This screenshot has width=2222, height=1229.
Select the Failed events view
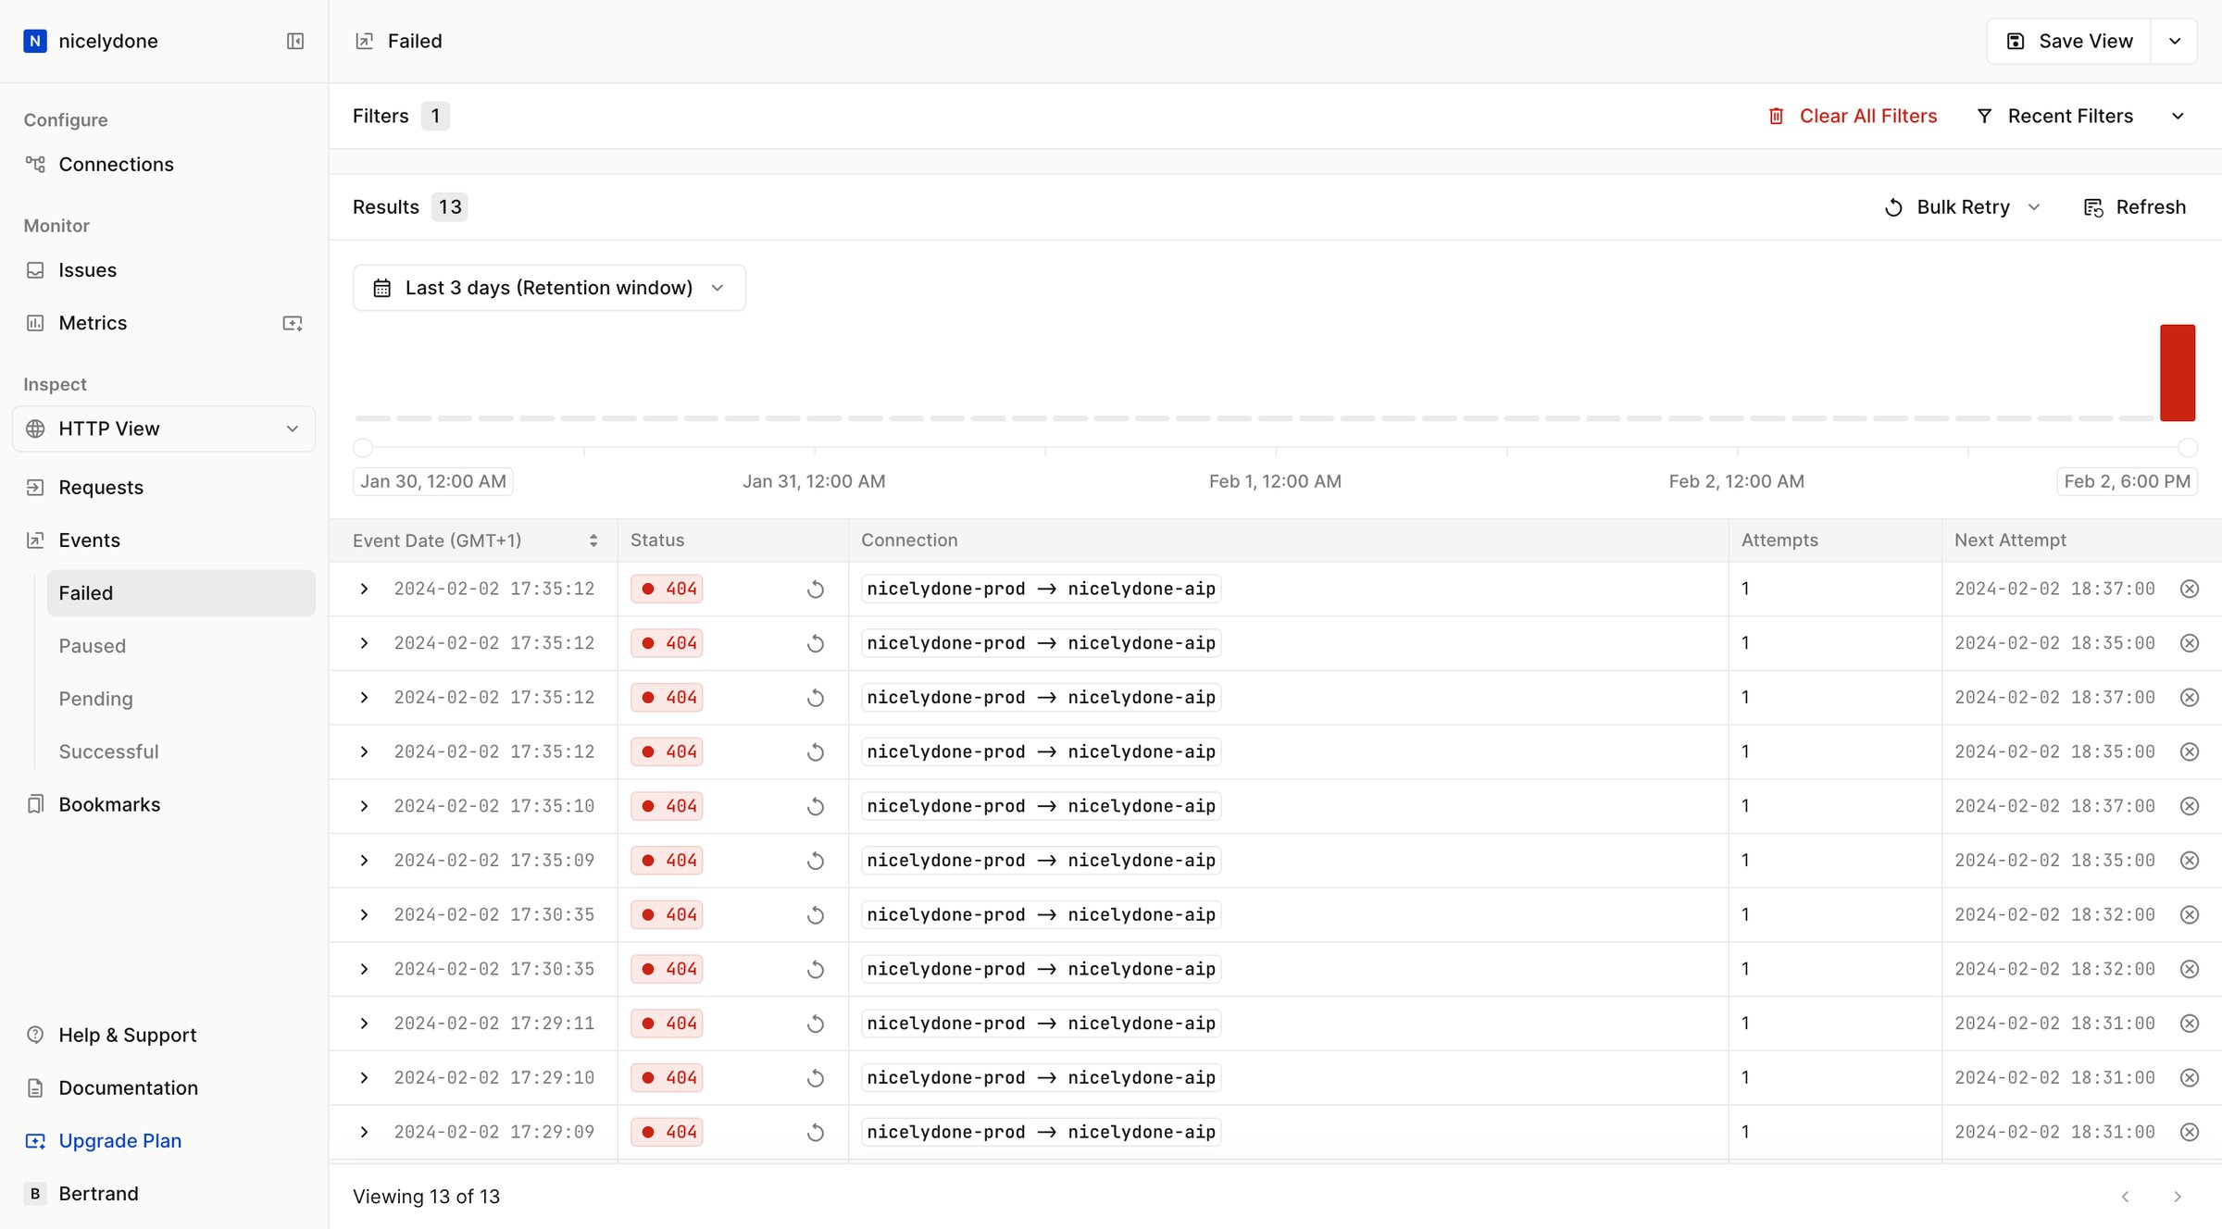[x=181, y=593]
